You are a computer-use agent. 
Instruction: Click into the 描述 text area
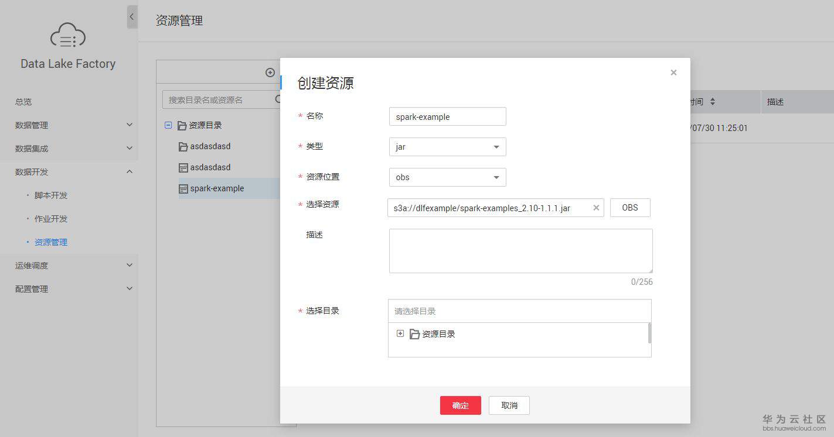520,251
